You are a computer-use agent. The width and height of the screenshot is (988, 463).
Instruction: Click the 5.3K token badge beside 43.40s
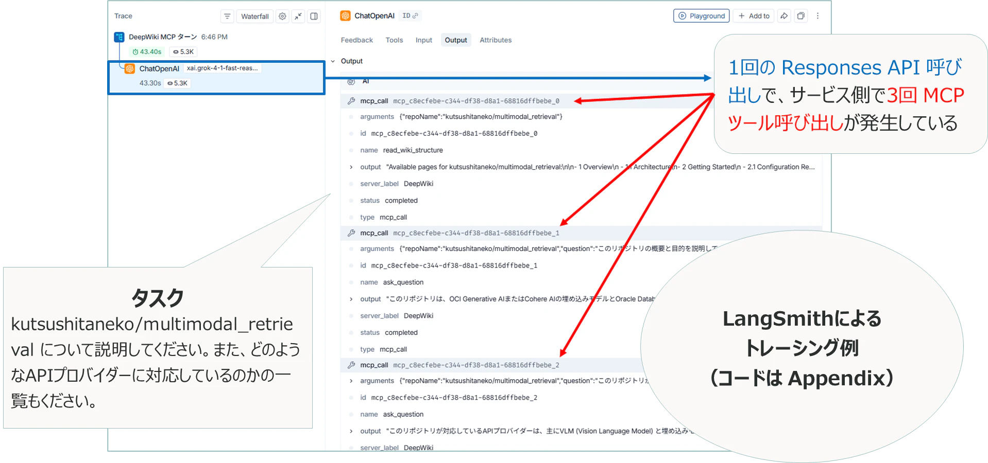(x=183, y=52)
